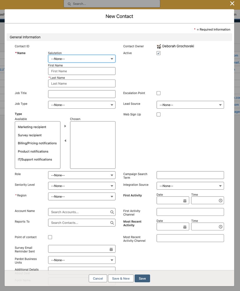This screenshot has width=240, height=291.
Task: Focus the First Name input field
Action: tap(82, 71)
